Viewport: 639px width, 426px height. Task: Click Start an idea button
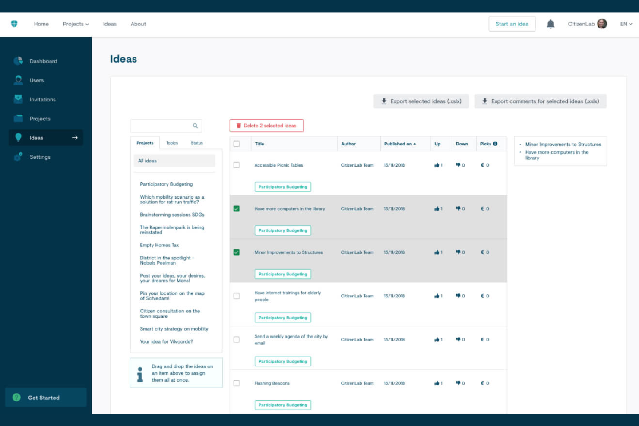512,24
